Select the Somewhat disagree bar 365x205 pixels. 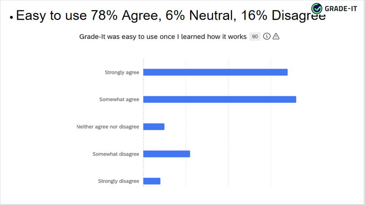click(x=166, y=154)
